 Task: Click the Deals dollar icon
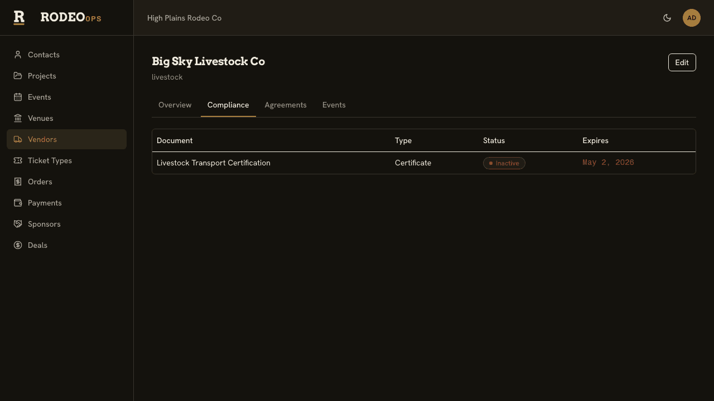pos(18,245)
